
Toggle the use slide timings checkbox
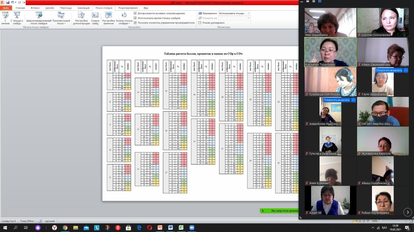point(135,18)
